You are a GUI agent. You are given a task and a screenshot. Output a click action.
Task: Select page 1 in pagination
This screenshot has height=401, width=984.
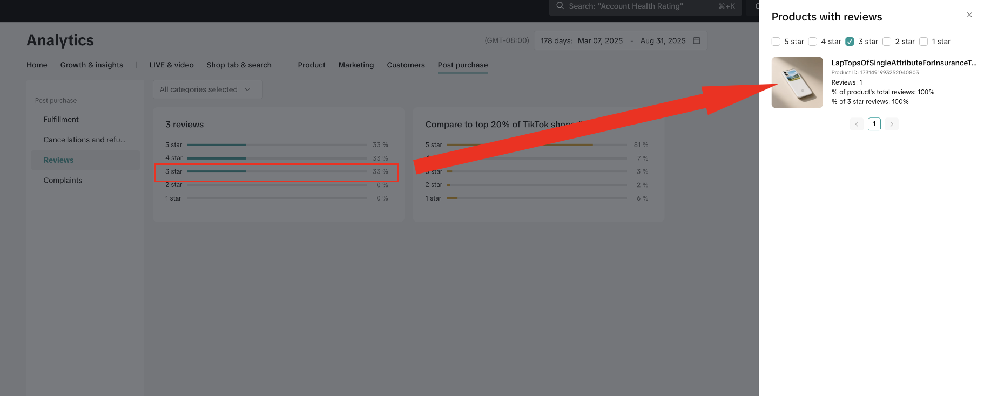(x=874, y=124)
